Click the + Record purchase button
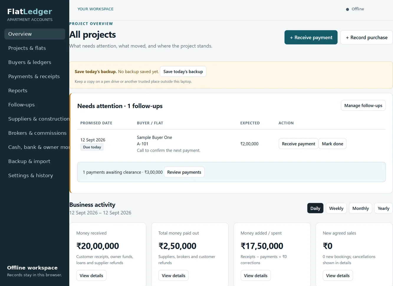The image size is (393, 286). tap(366, 37)
